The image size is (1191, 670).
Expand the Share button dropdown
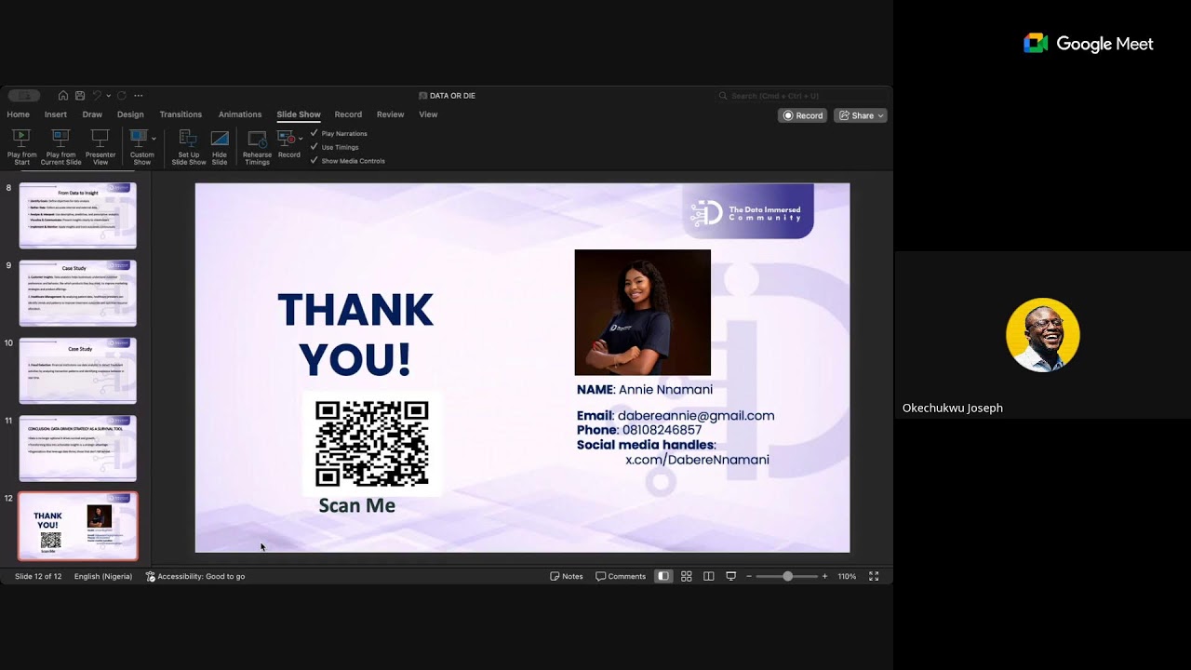coord(880,116)
